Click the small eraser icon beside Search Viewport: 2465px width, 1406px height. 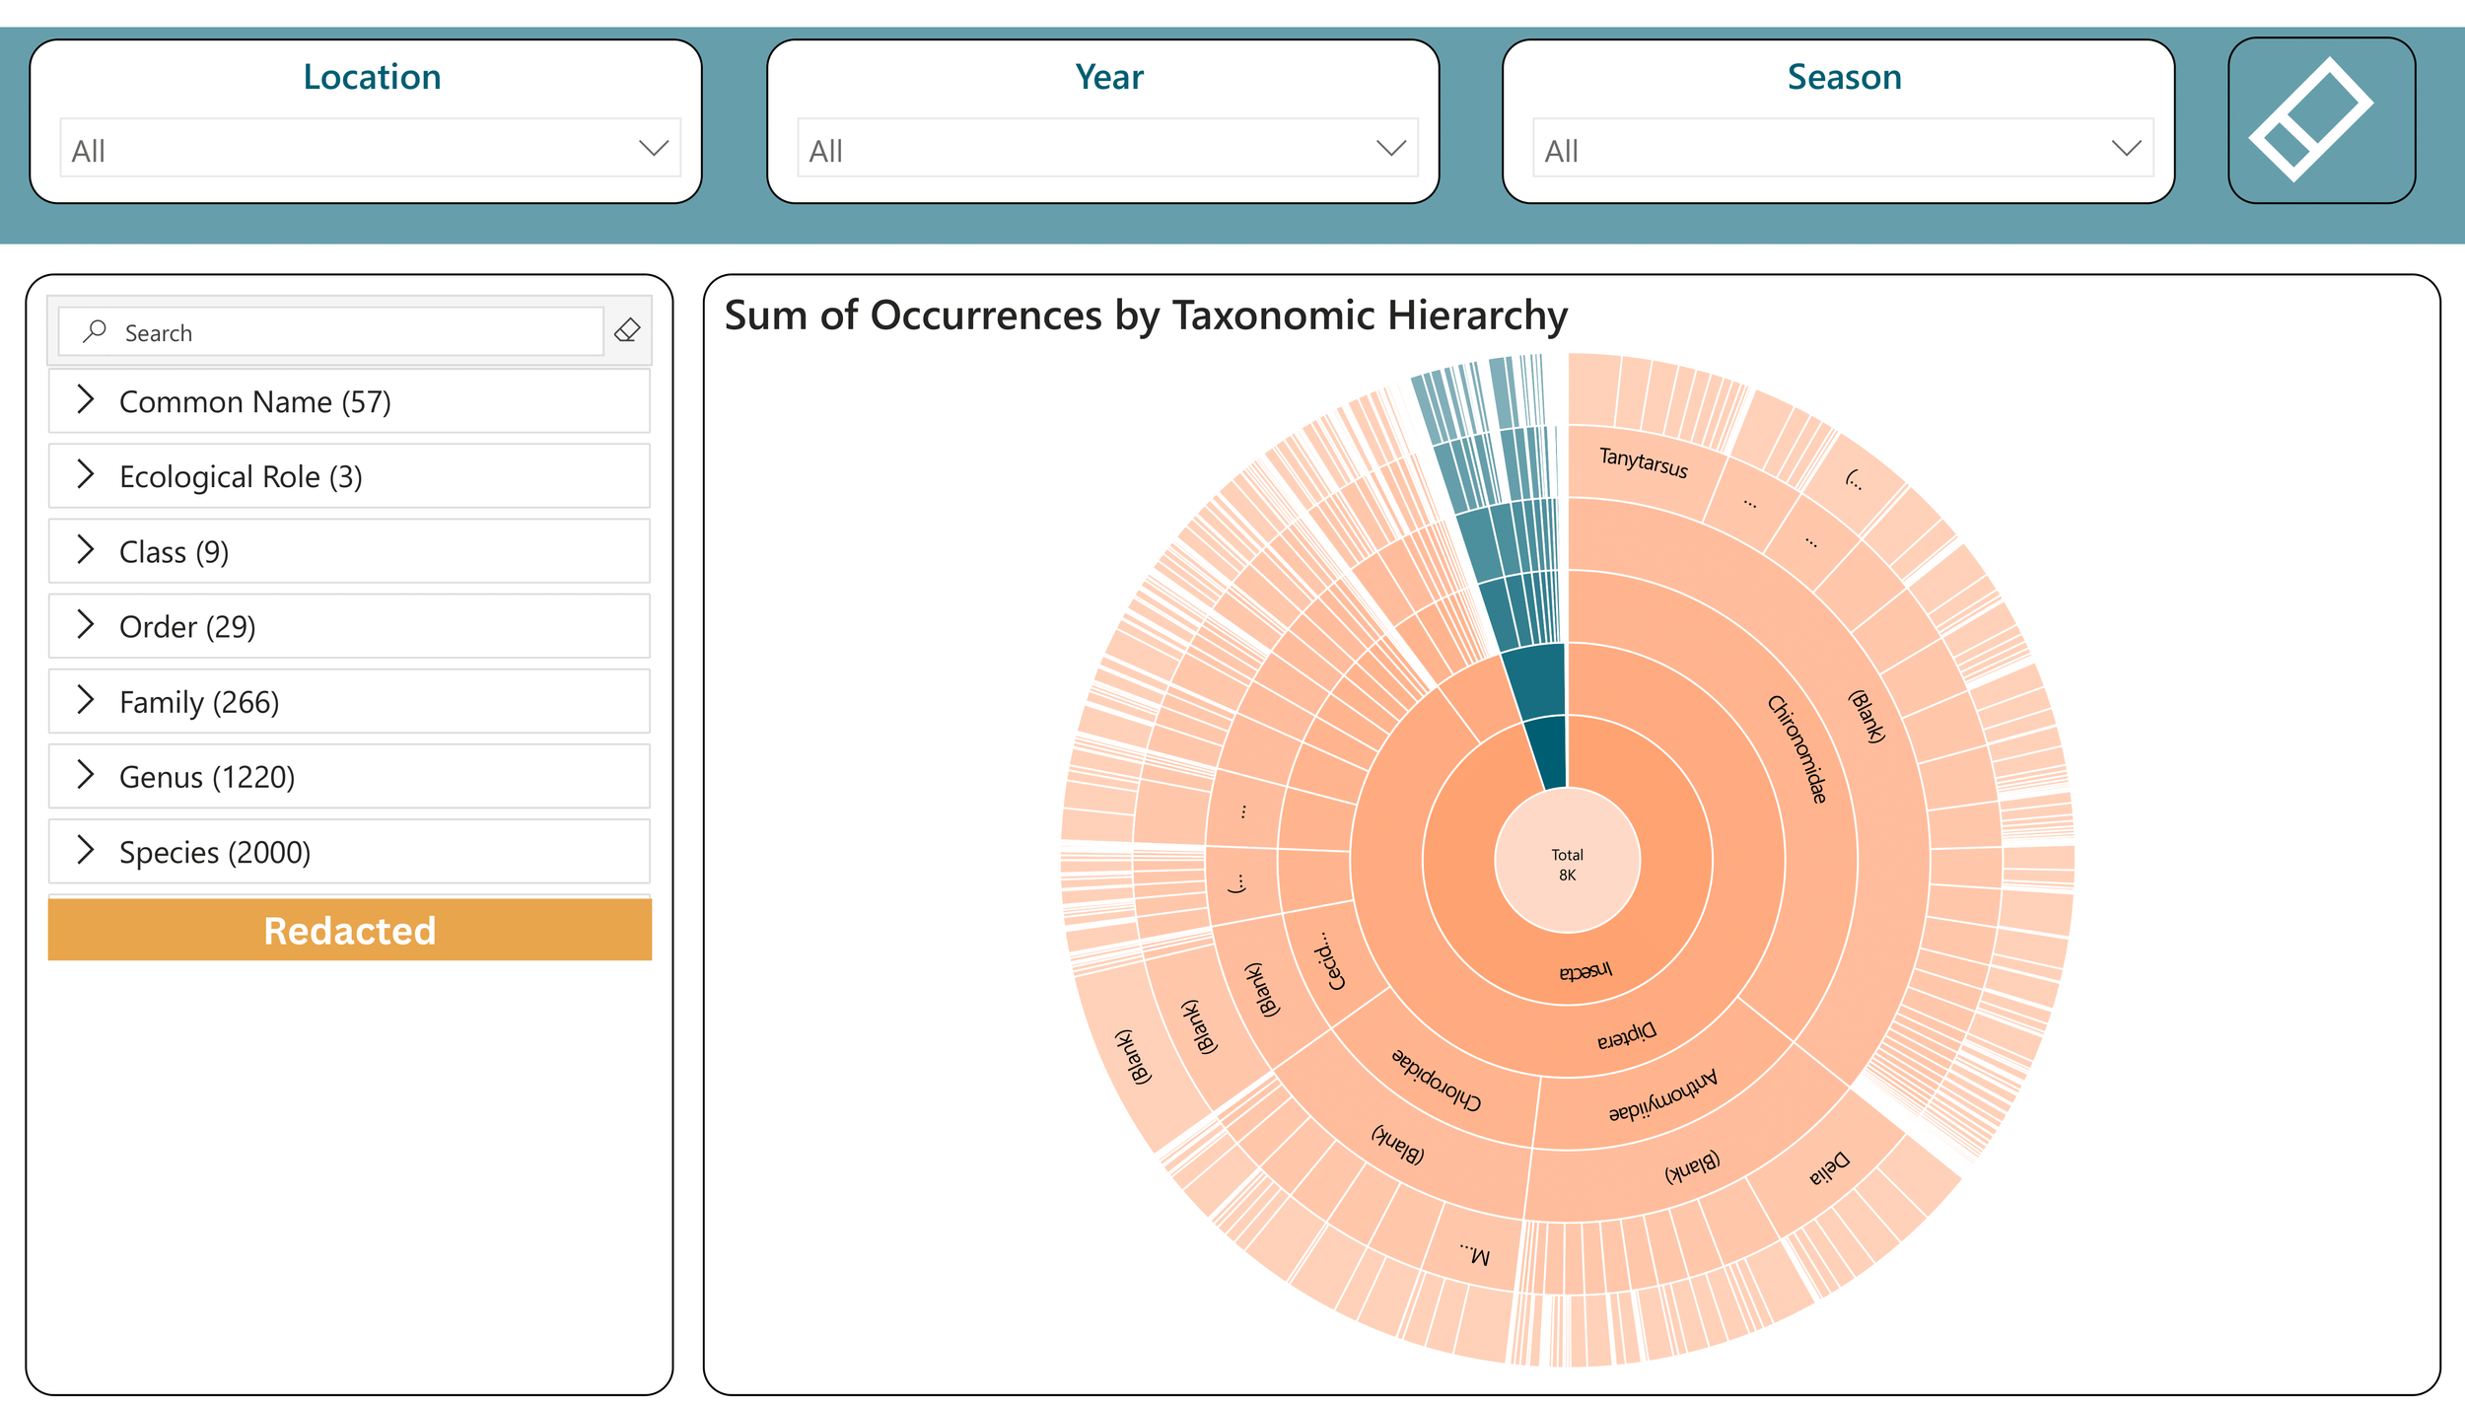coord(627,330)
